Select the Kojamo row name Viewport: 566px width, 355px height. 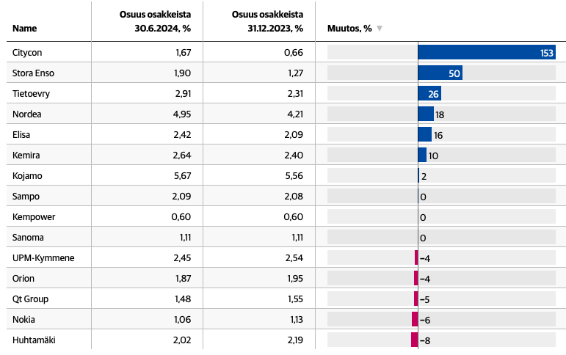(x=27, y=176)
